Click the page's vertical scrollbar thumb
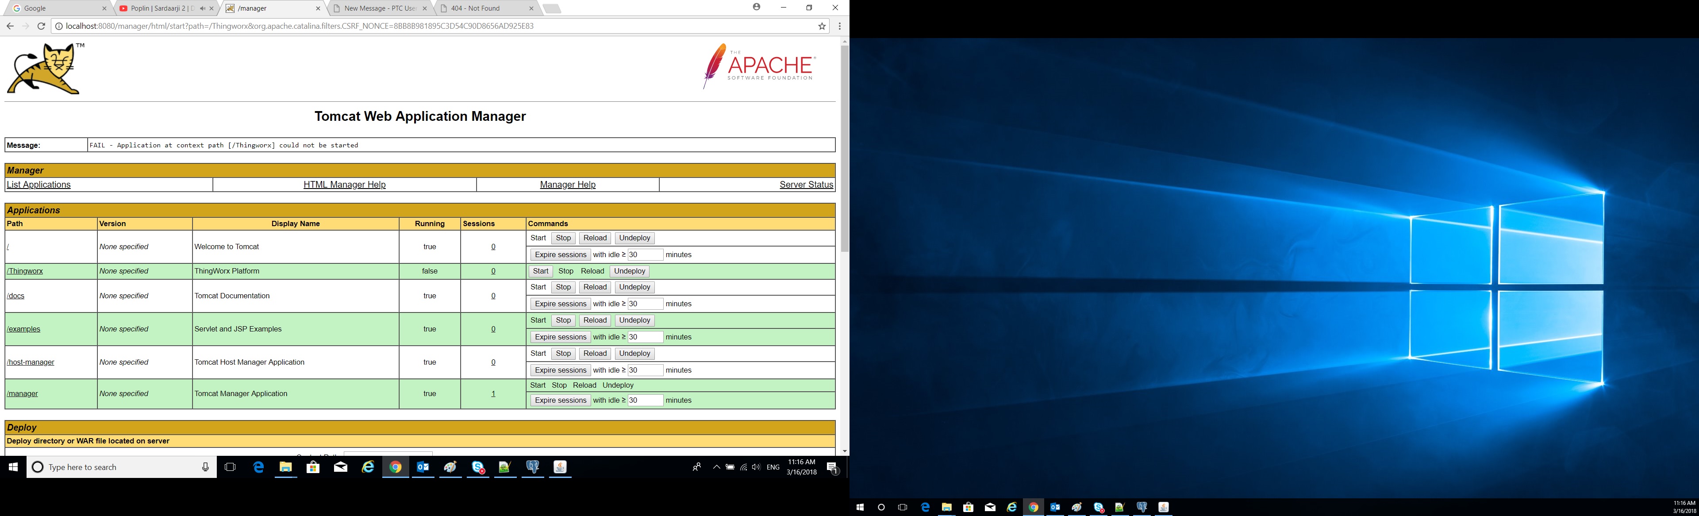Screen dimensions: 1699x516 844,148
